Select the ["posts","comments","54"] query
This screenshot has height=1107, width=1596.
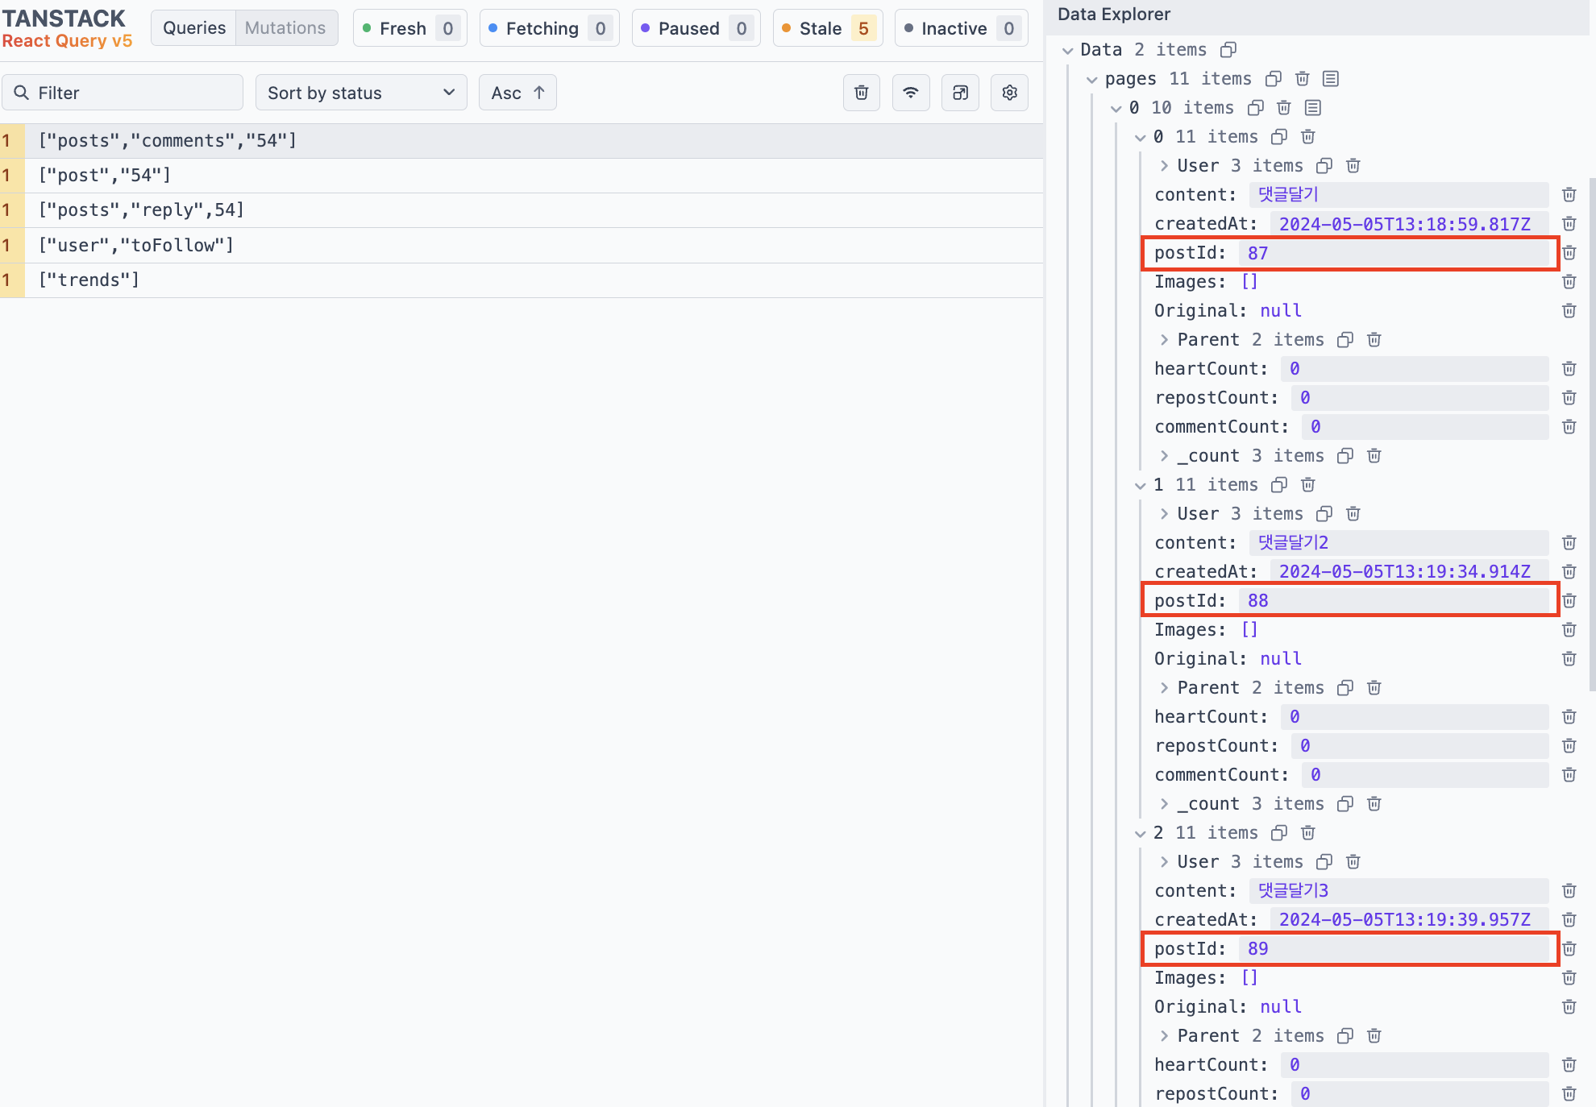pyautogui.click(x=522, y=141)
